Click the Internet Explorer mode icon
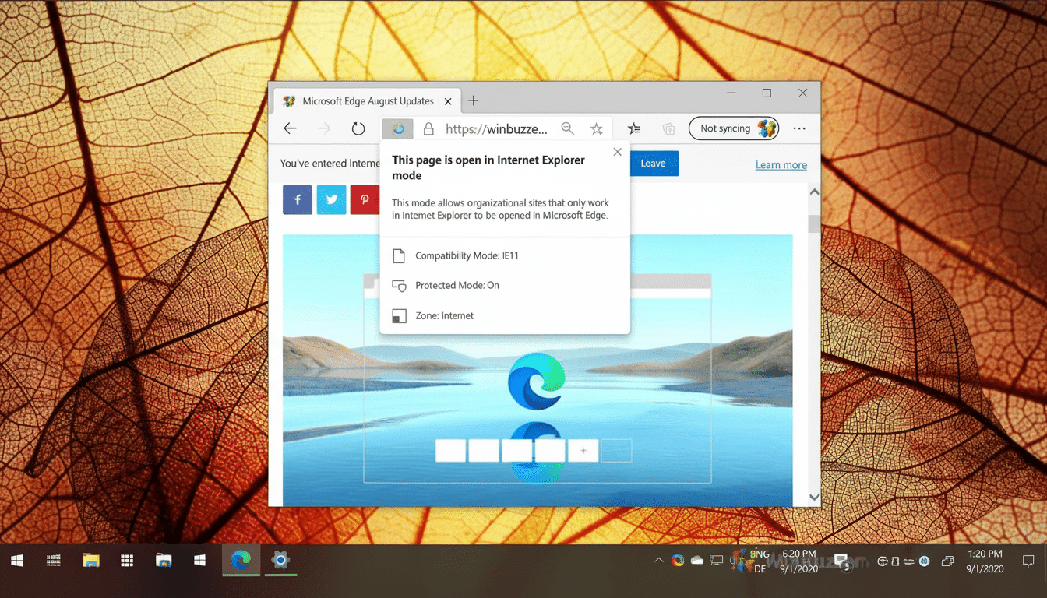The width and height of the screenshot is (1047, 598). click(x=397, y=128)
